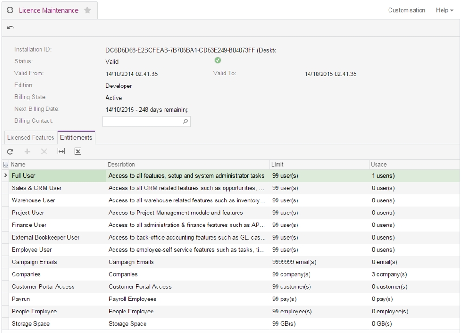Open the Help dropdown menu

[x=444, y=10]
